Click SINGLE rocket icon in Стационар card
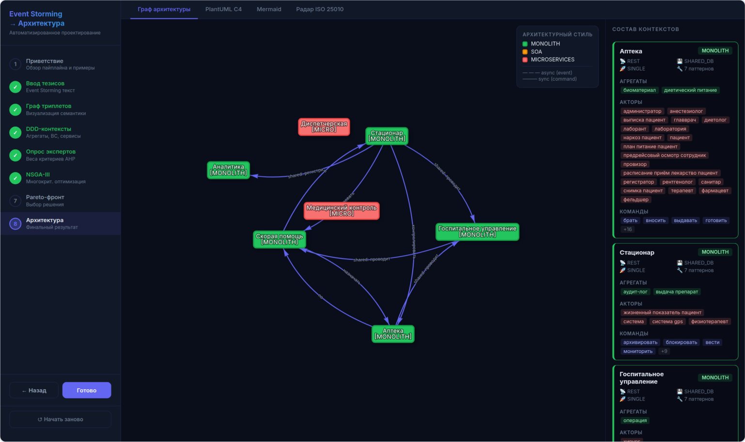This screenshot has width=745, height=442. [622, 270]
